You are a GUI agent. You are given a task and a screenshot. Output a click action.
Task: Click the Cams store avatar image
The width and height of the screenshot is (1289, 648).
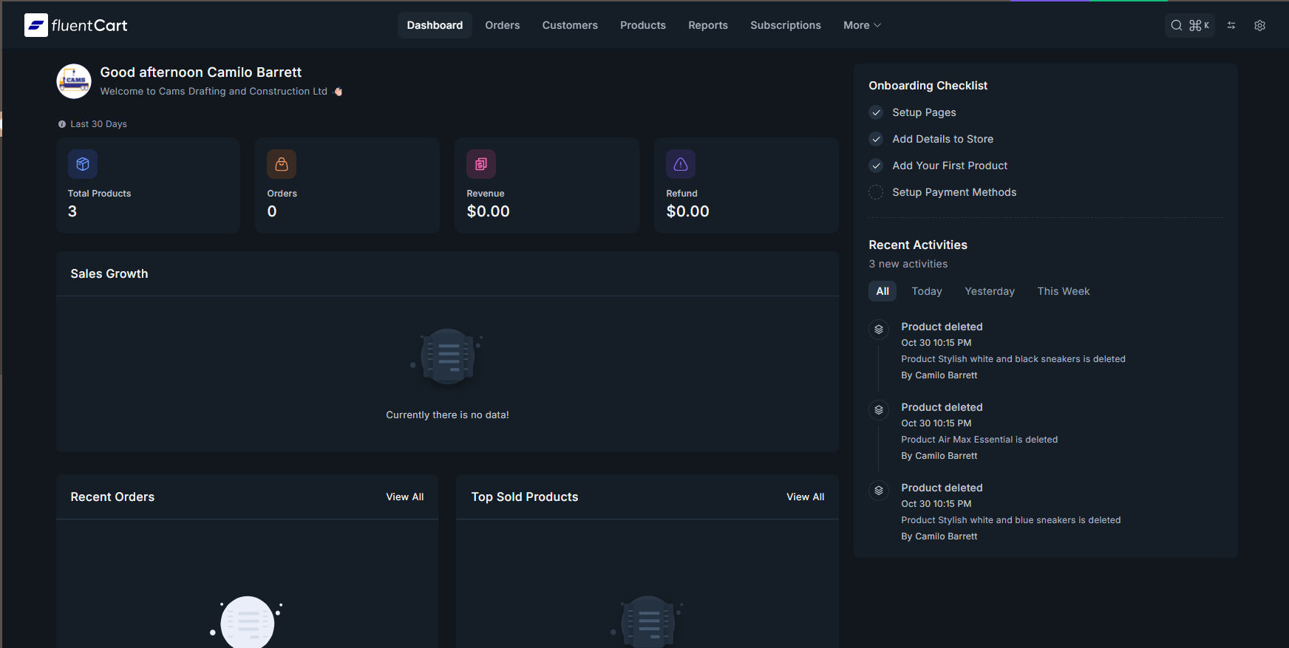click(74, 81)
